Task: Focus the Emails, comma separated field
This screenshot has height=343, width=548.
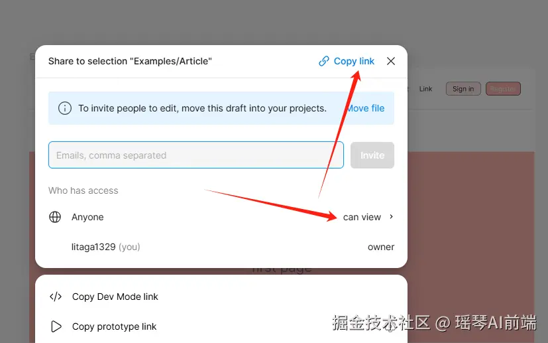Action: [x=196, y=155]
